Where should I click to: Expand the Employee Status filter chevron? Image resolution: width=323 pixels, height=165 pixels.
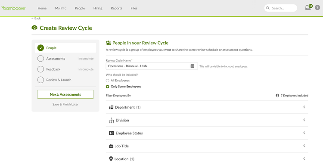point(304,133)
